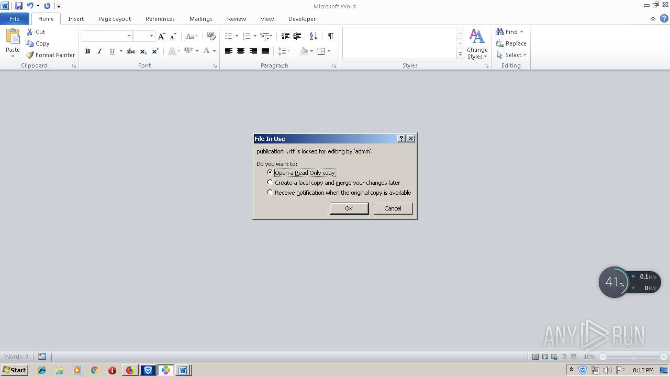Toggle Bold formatting
Screen dimensions: 670x377
(x=87, y=51)
